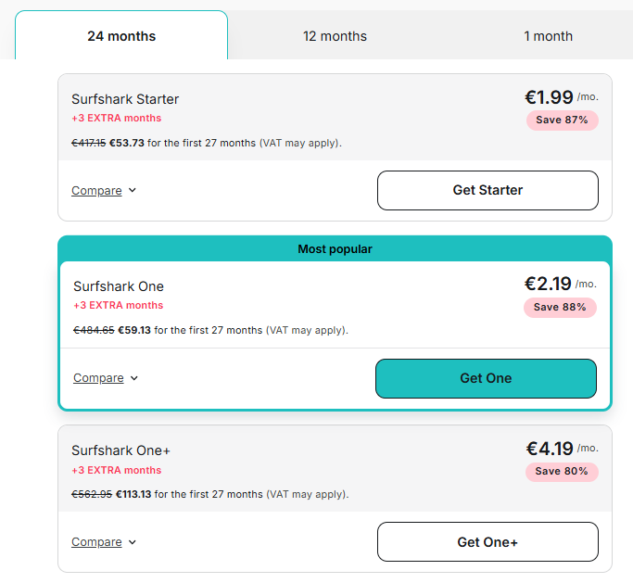Select the 12 months plan tab
Screen dimensions: 633x583
pyautogui.click(x=335, y=36)
